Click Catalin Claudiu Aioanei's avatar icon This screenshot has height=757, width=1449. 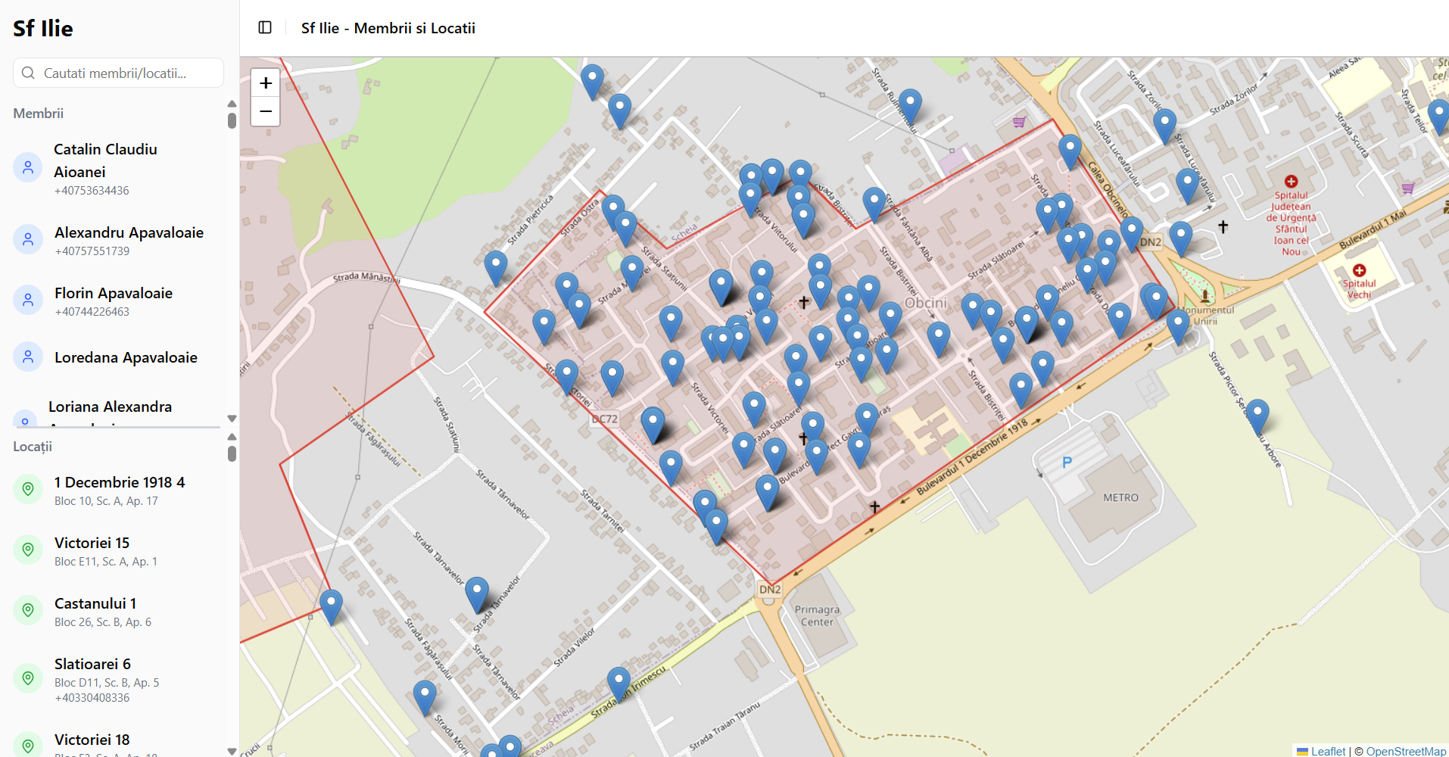pos(28,167)
